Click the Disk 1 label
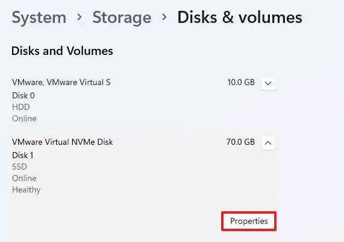Image resolution: width=344 pixels, height=242 pixels. 23,155
